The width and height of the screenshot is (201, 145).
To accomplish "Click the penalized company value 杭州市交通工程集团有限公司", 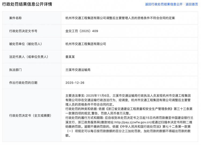I will (x=86, y=44).
